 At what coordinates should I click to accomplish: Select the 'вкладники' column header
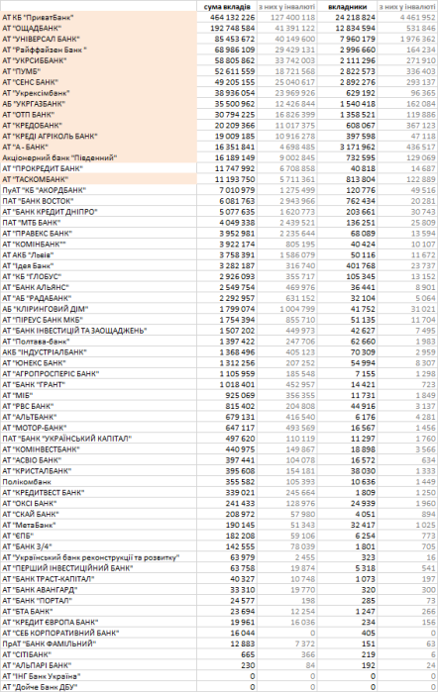click(x=347, y=7)
